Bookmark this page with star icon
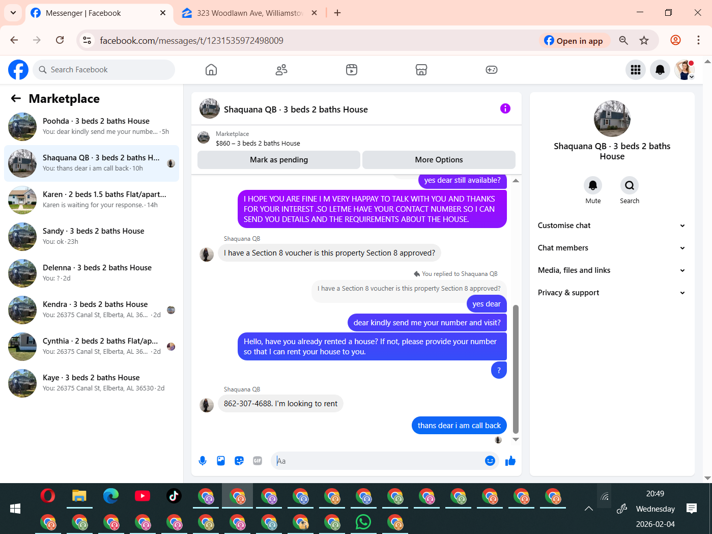This screenshot has height=534, width=712. coord(644,40)
